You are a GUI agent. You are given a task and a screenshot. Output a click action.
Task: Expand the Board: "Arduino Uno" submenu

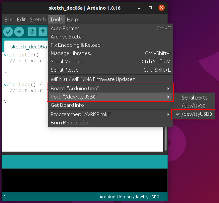click(110, 89)
